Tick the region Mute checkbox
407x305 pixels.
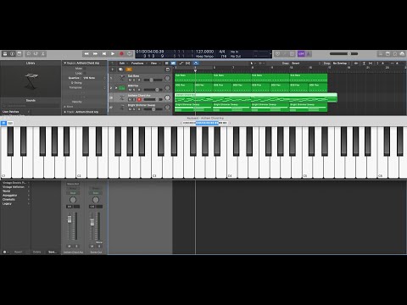coord(84,69)
